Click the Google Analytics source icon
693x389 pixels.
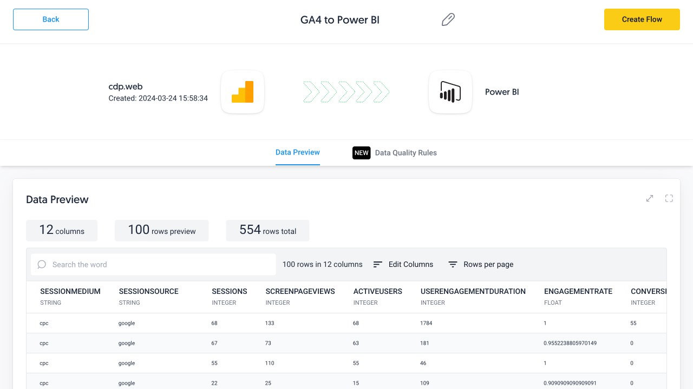click(x=243, y=92)
